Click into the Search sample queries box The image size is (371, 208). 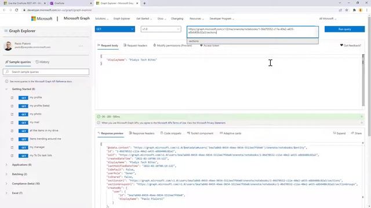pyautogui.click(x=46, y=72)
